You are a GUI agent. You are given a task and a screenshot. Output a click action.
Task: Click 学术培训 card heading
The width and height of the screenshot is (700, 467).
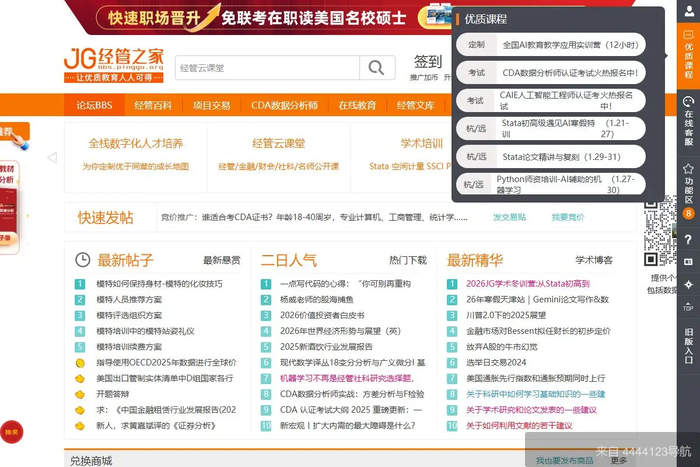tap(422, 144)
